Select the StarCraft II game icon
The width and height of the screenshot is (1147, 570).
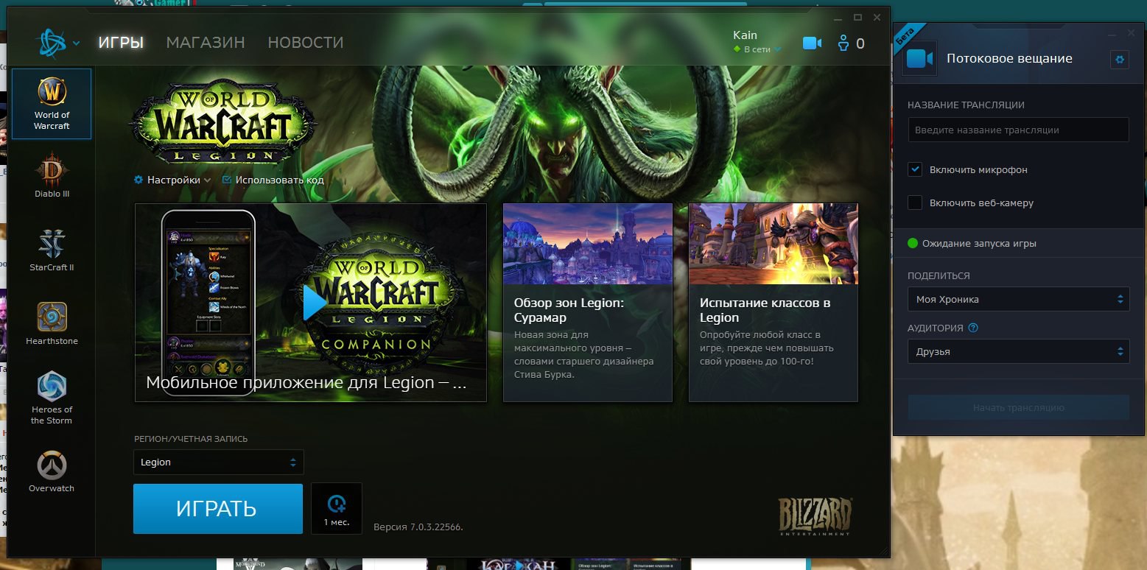(52, 249)
